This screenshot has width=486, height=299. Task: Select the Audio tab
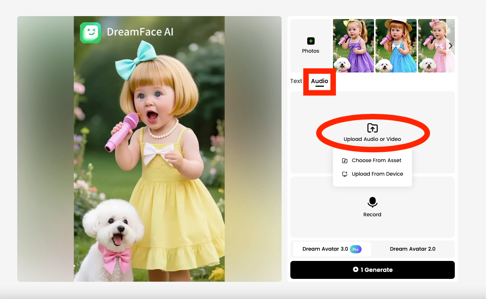319,81
